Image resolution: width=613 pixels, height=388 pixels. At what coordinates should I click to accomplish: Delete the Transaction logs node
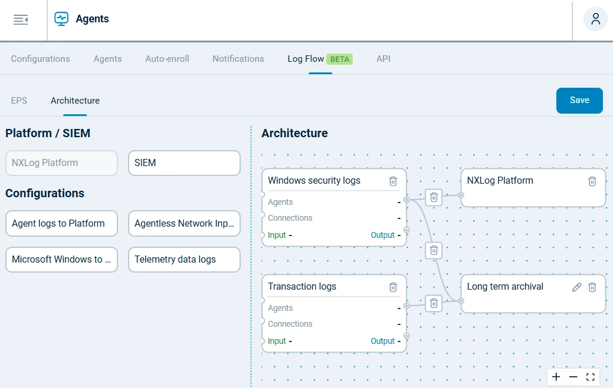pos(393,287)
